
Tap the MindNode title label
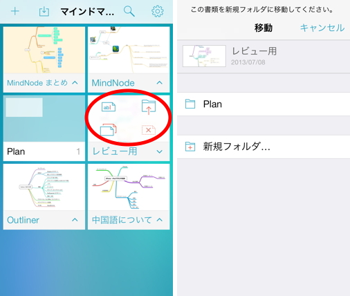pos(113,83)
